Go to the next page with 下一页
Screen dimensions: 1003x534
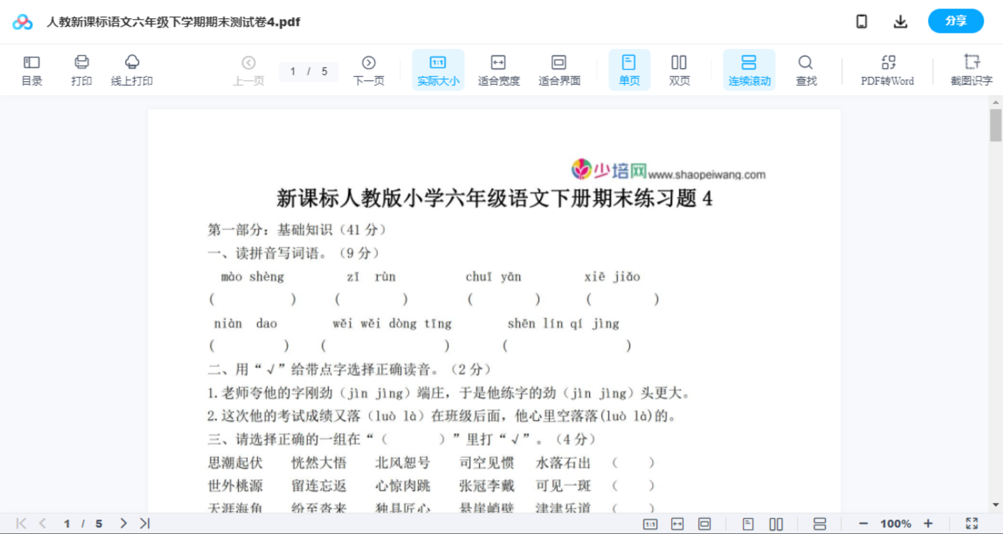click(368, 69)
